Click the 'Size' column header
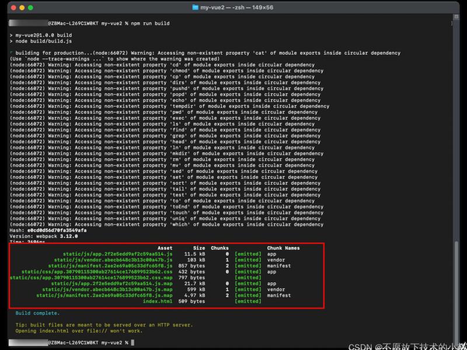This screenshot has width=467, height=350. click(x=199, y=249)
